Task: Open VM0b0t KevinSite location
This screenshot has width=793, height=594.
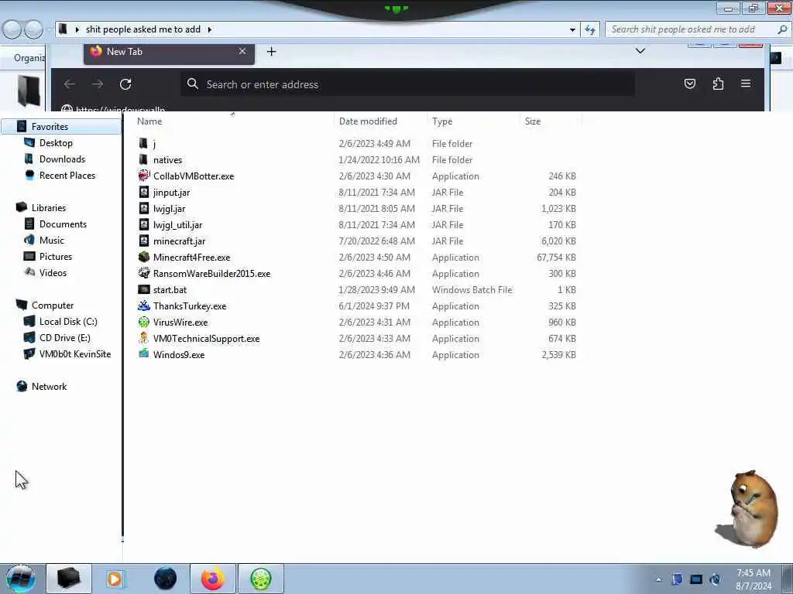Action: click(x=75, y=353)
